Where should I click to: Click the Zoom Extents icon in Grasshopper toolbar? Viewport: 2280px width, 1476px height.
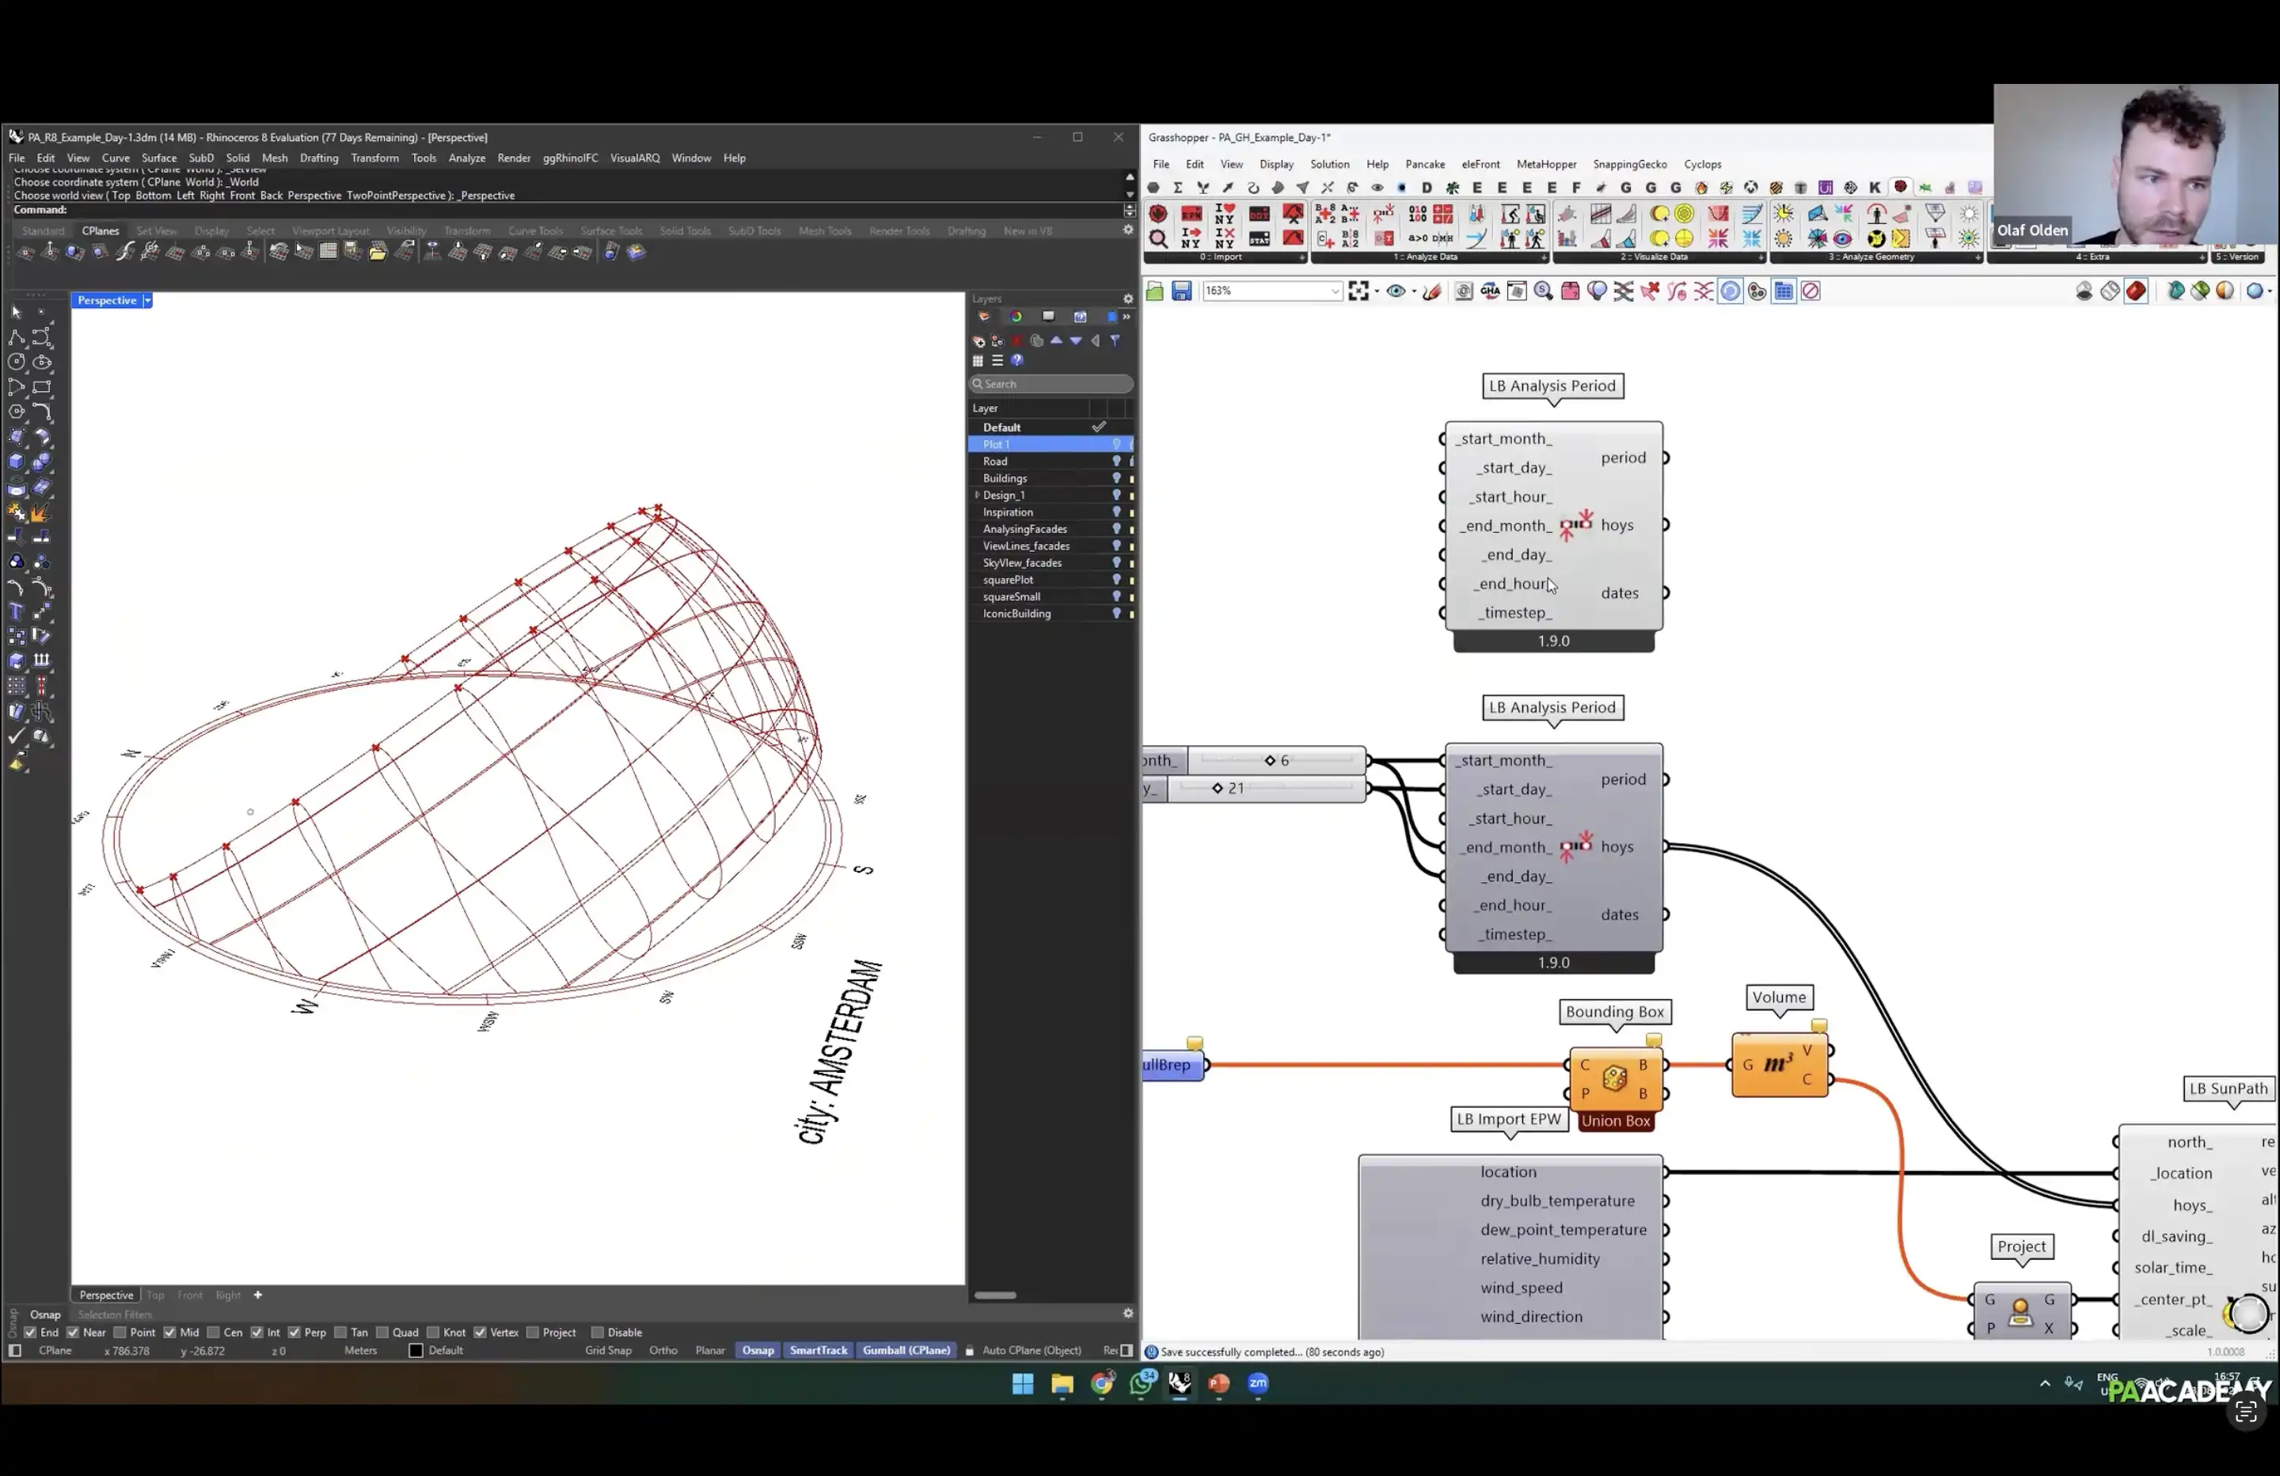(1358, 291)
